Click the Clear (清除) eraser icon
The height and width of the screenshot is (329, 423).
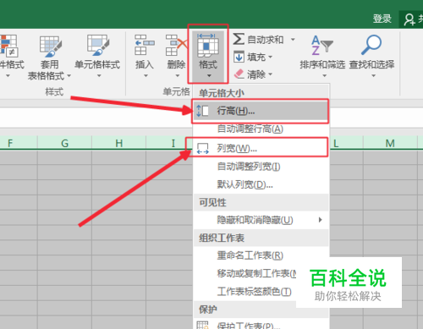pos(239,74)
